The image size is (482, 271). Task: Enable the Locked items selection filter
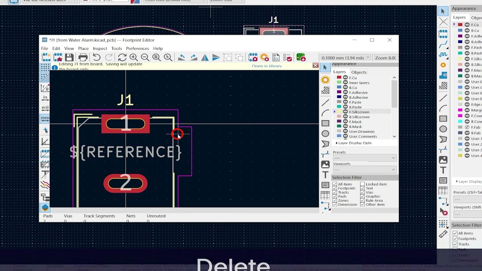[x=362, y=184]
